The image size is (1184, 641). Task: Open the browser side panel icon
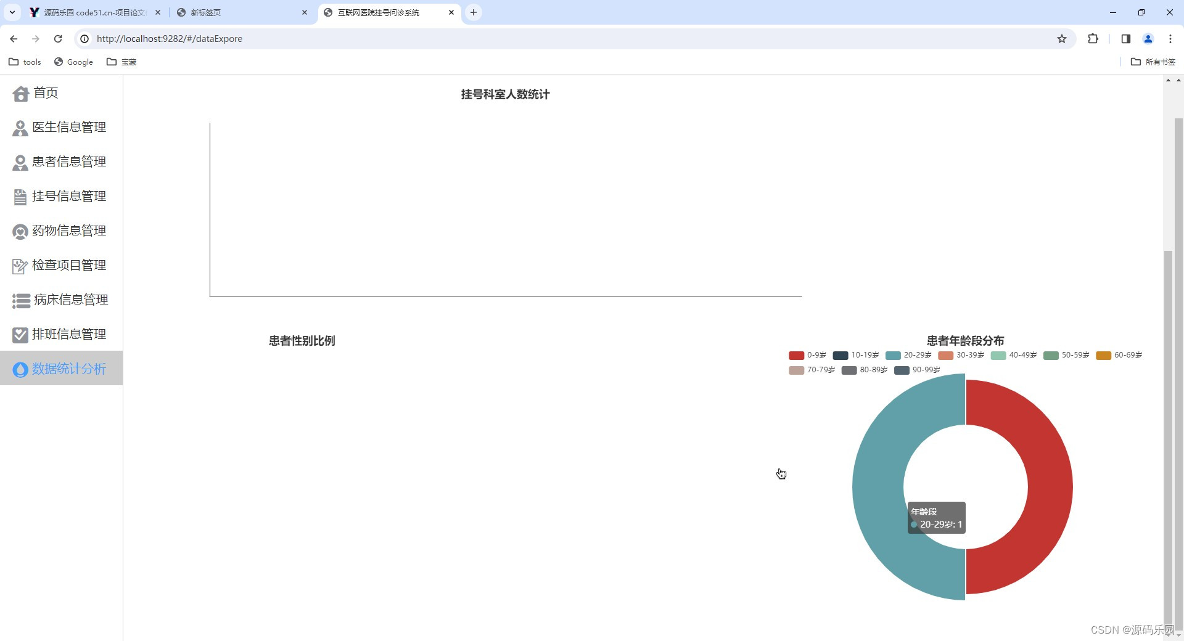1126,39
